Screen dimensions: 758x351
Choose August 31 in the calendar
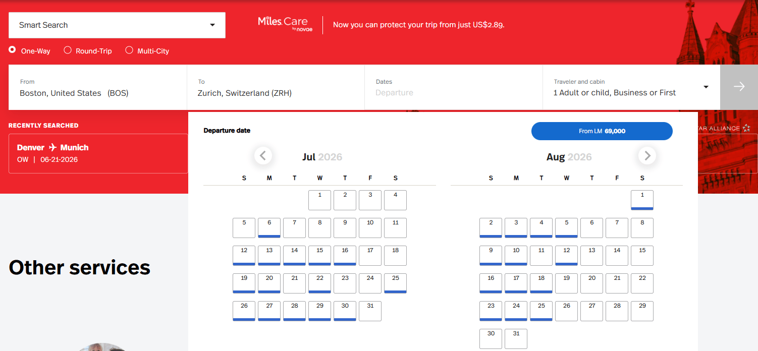coord(516,339)
